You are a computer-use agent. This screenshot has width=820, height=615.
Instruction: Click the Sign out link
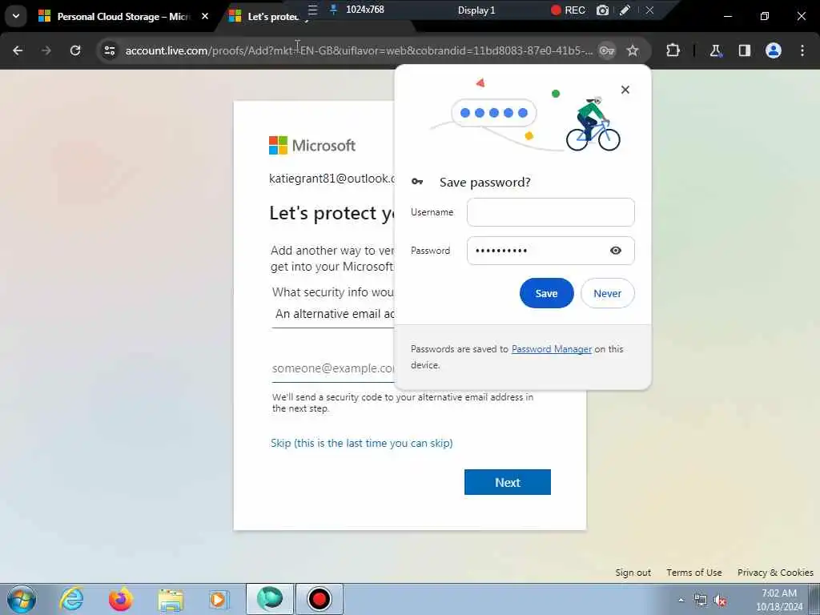pyautogui.click(x=633, y=573)
